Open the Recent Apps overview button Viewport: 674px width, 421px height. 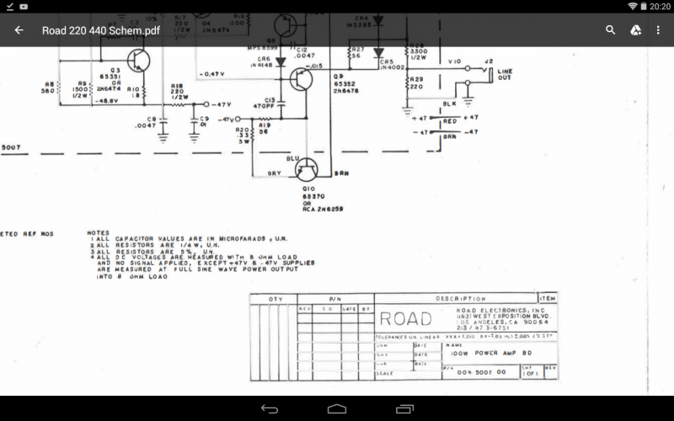coord(405,408)
